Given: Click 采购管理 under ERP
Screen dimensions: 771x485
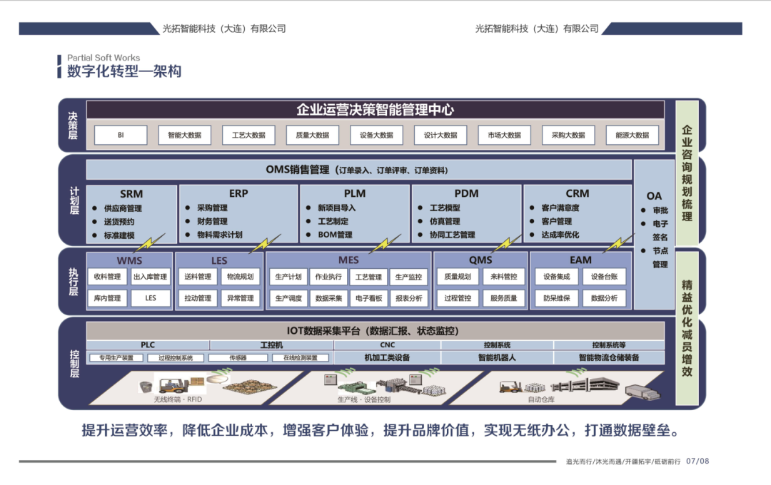Looking at the screenshot, I should click(213, 208).
